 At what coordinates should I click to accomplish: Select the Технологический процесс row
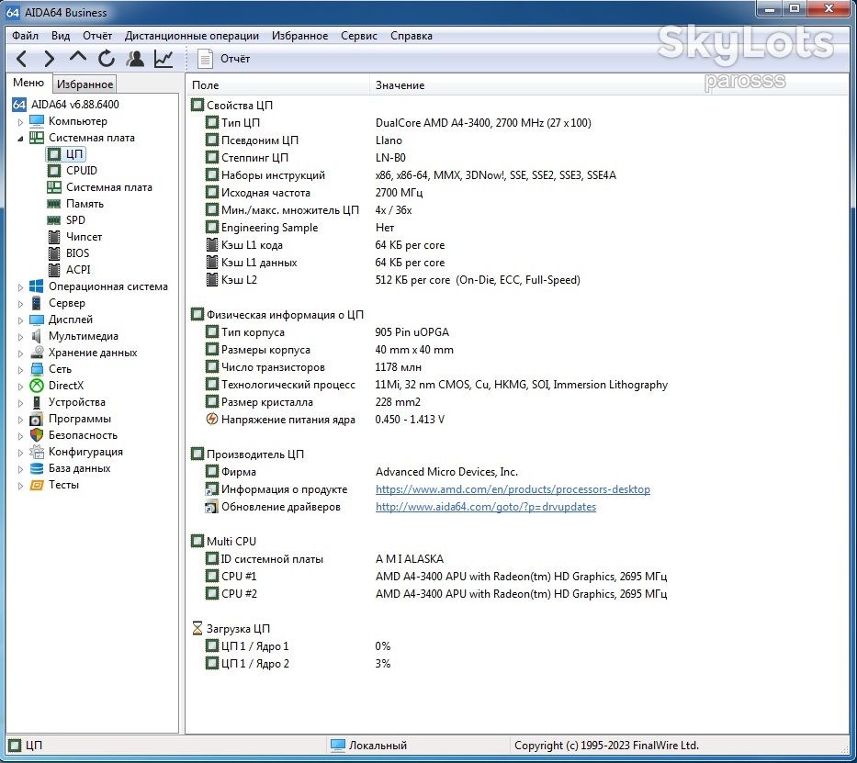point(516,385)
